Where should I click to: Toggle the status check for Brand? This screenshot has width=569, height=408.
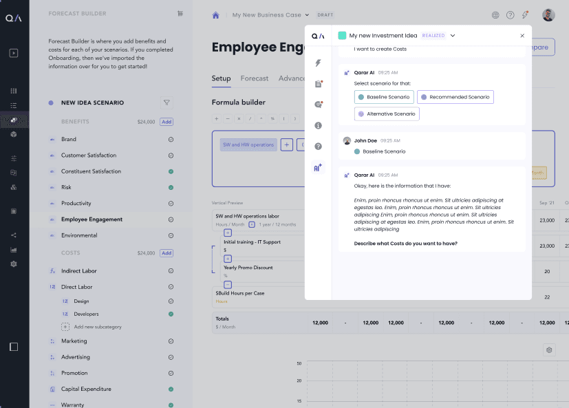pyautogui.click(x=171, y=139)
